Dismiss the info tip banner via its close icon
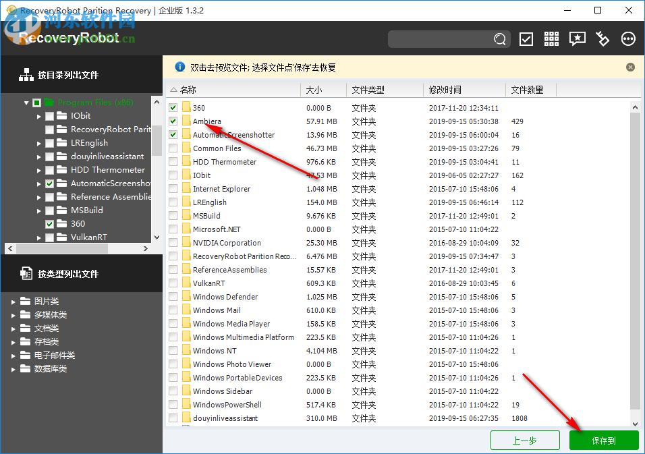The height and width of the screenshot is (454, 645). click(x=630, y=67)
